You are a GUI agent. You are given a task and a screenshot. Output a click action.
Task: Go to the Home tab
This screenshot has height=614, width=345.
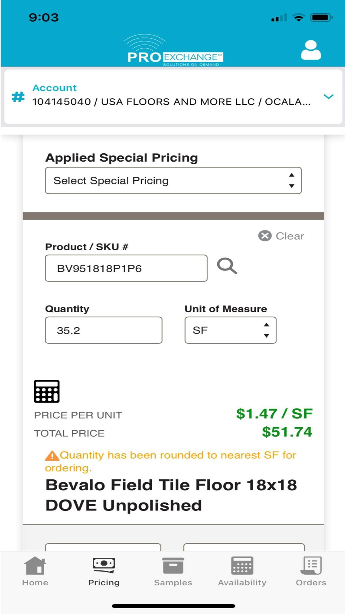pyautogui.click(x=35, y=571)
